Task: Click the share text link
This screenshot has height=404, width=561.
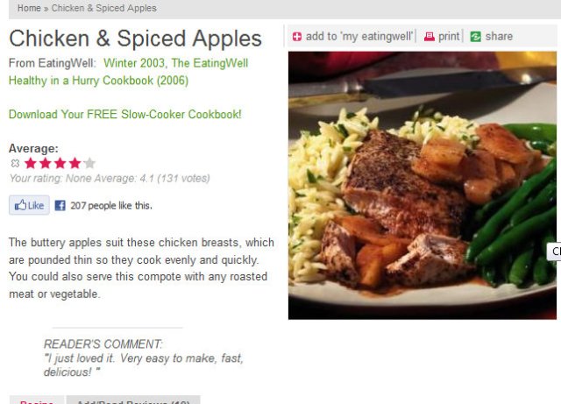Action: point(499,37)
